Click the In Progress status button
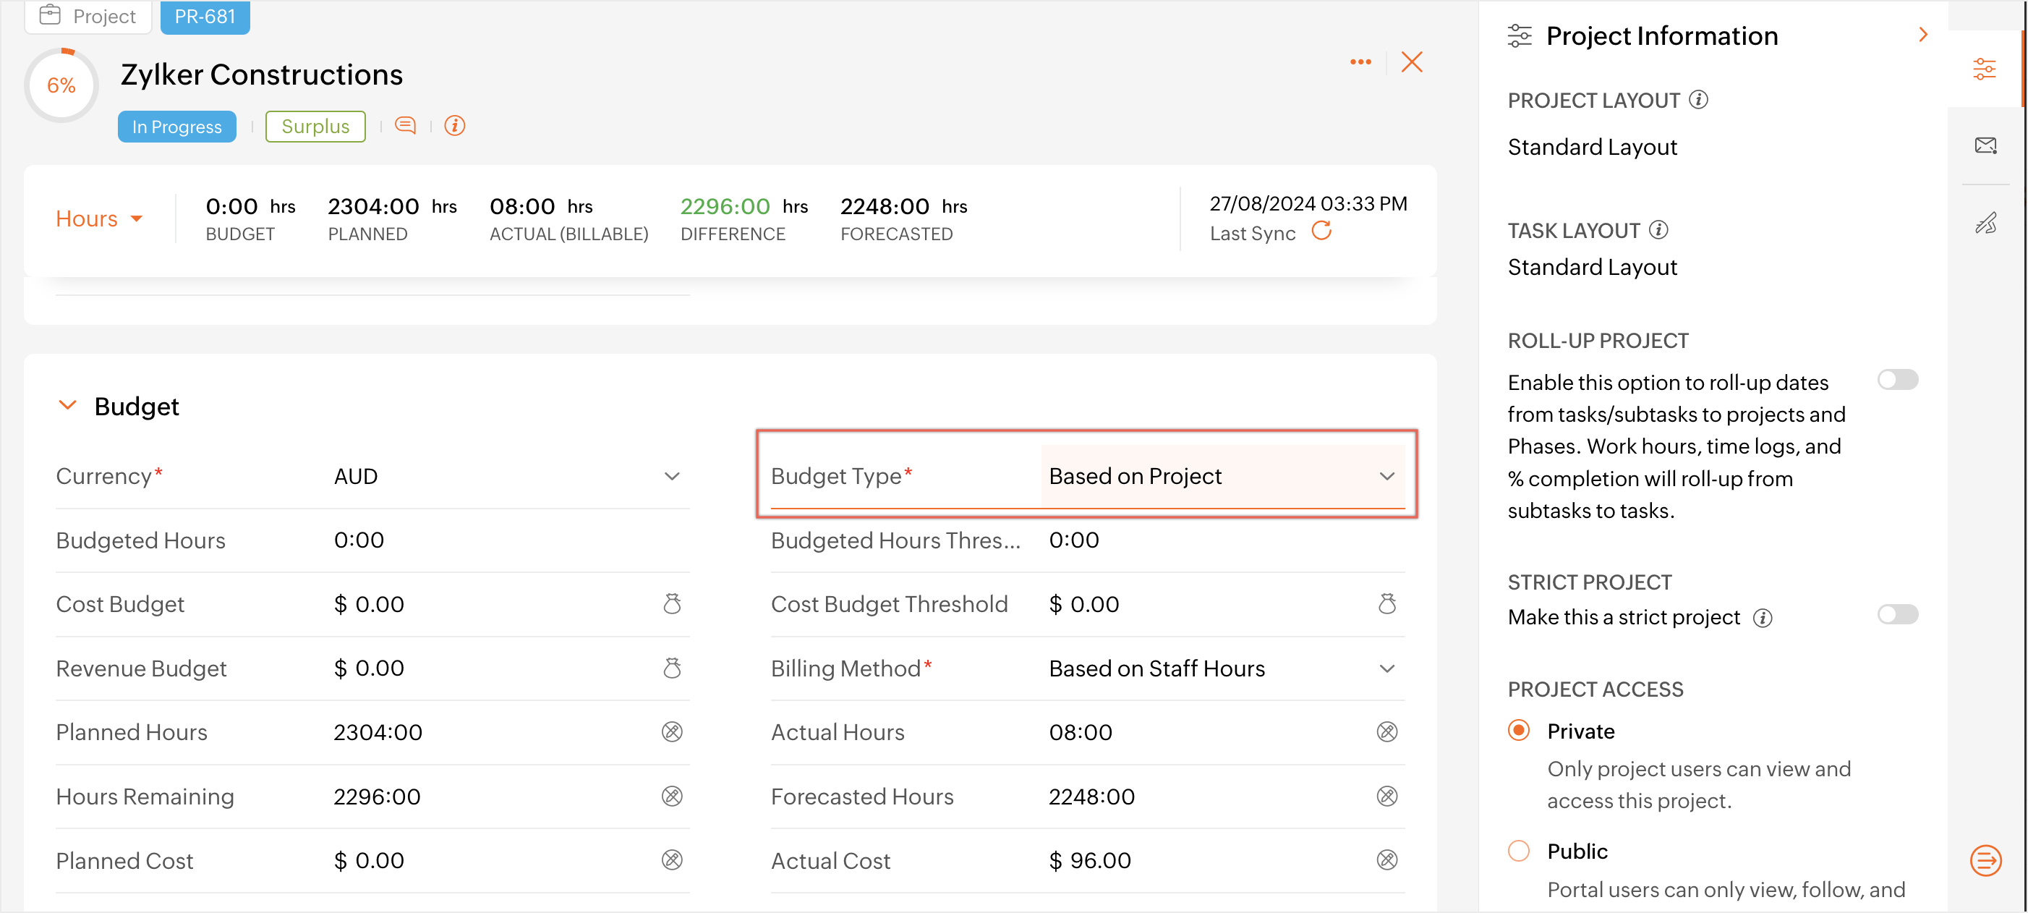The height and width of the screenshot is (913, 2028). [176, 127]
